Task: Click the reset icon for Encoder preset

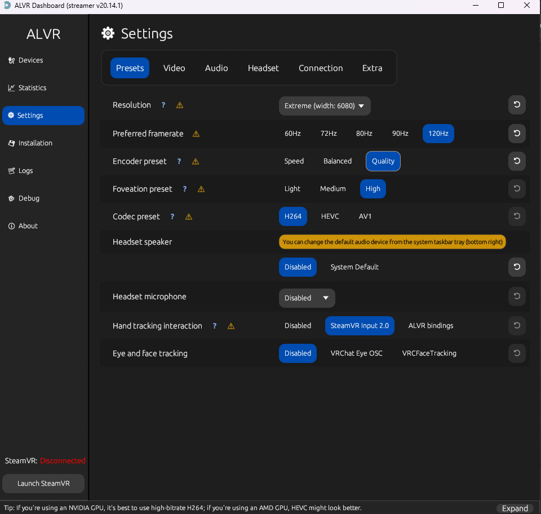Action: [x=517, y=161]
